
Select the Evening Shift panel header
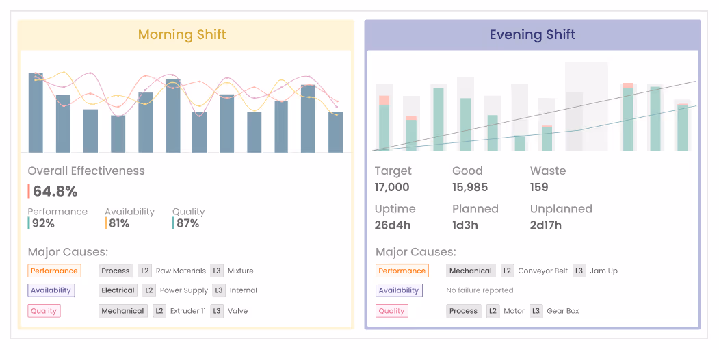coord(532,34)
